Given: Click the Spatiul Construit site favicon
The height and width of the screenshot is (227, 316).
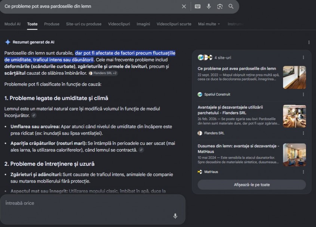Looking at the screenshot, I should pos(200,94).
